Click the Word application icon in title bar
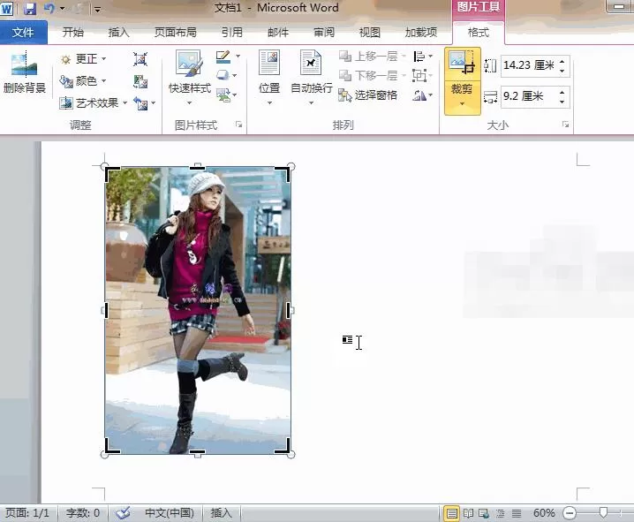Viewport: 634px width, 522px height. [7, 8]
